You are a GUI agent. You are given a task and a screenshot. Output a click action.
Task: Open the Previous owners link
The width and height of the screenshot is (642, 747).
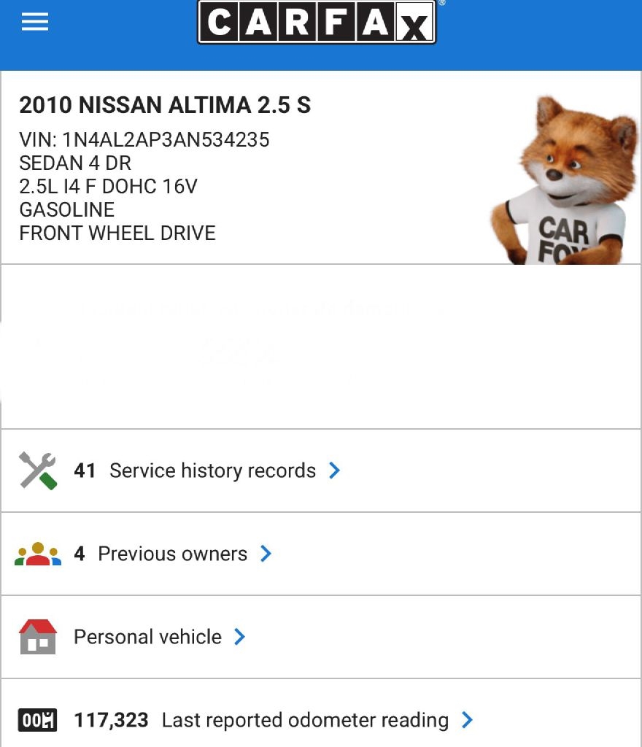click(x=172, y=554)
